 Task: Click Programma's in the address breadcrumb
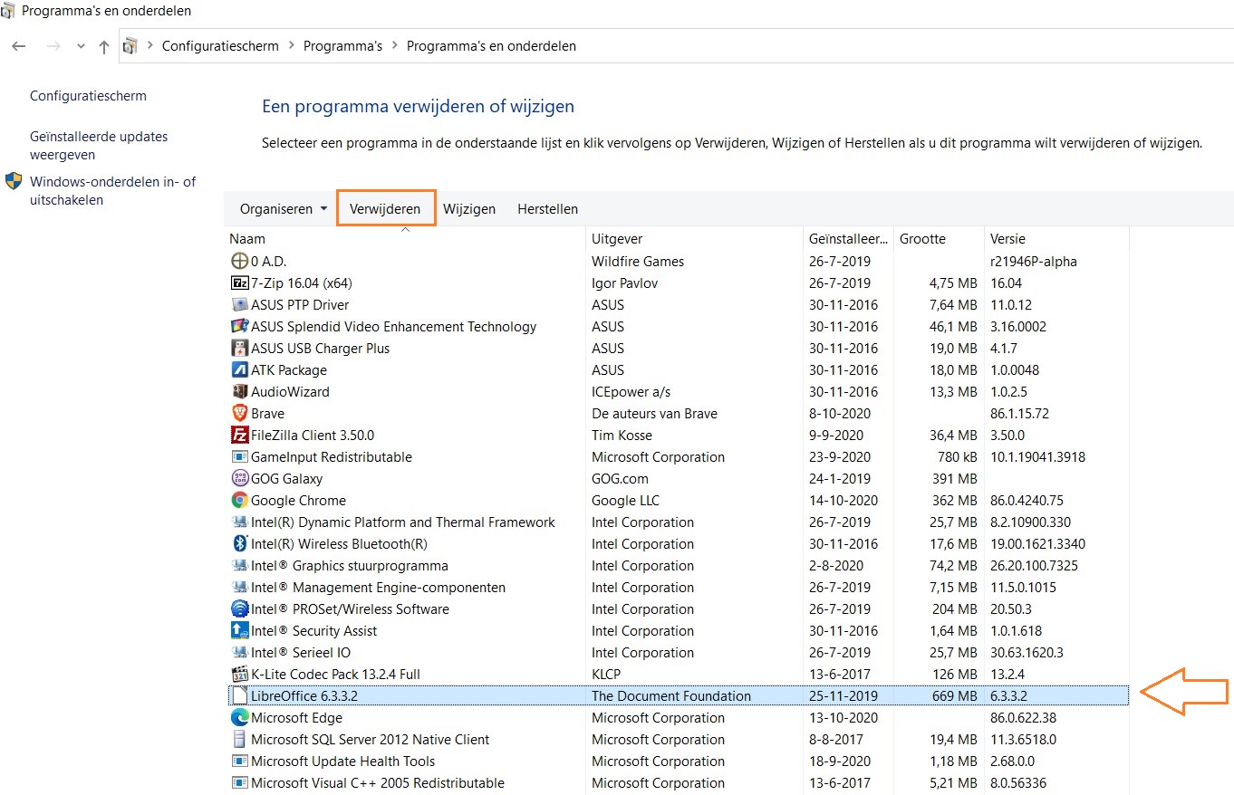342,46
